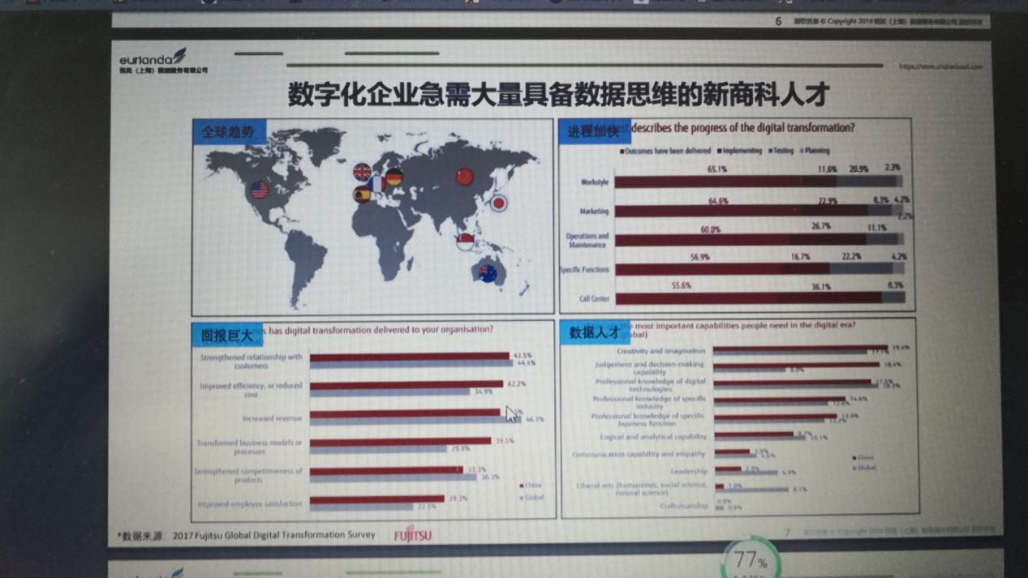The height and width of the screenshot is (578, 1028).
Task: Open the website URL in slide header
Action: click(x=940, y=66)
